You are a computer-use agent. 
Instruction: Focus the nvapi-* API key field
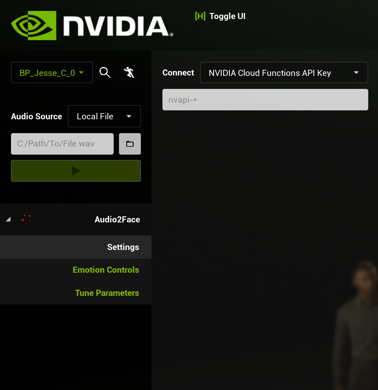265,99
